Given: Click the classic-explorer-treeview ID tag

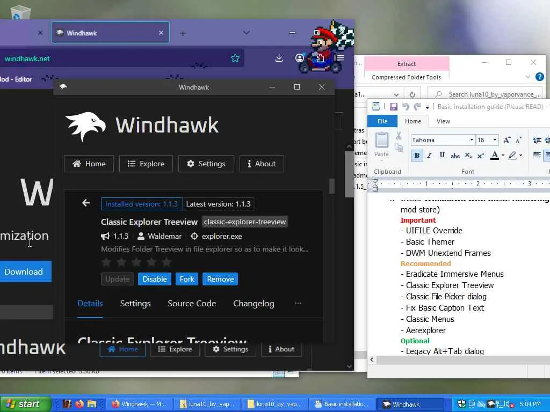Looking at the screenshot, I should point(245,222).
